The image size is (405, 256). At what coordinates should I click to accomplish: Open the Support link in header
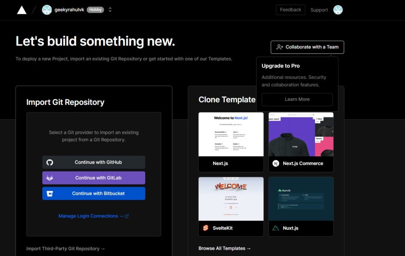(319, 10)
